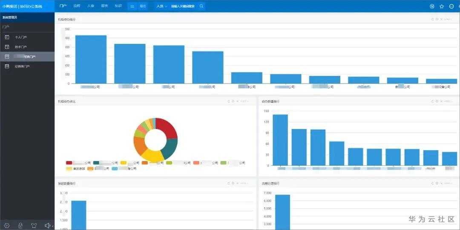
Task: Toggle the red legend entry under donut chart
Action: coord(78,163)
